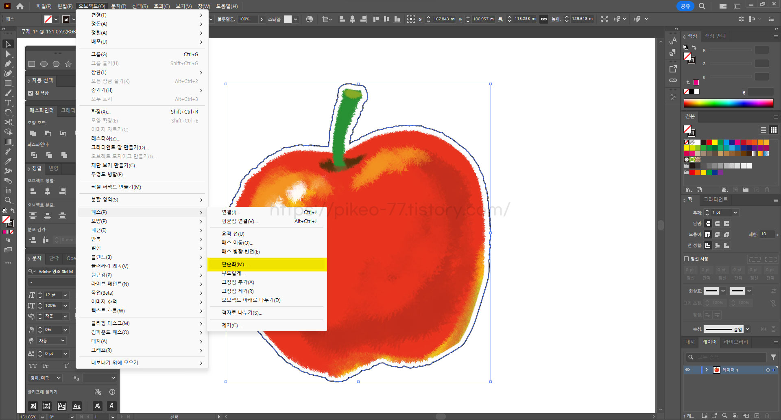Screen dimensions: 781x420
Task: Choose the star shape tool
Action: [68, 64]
